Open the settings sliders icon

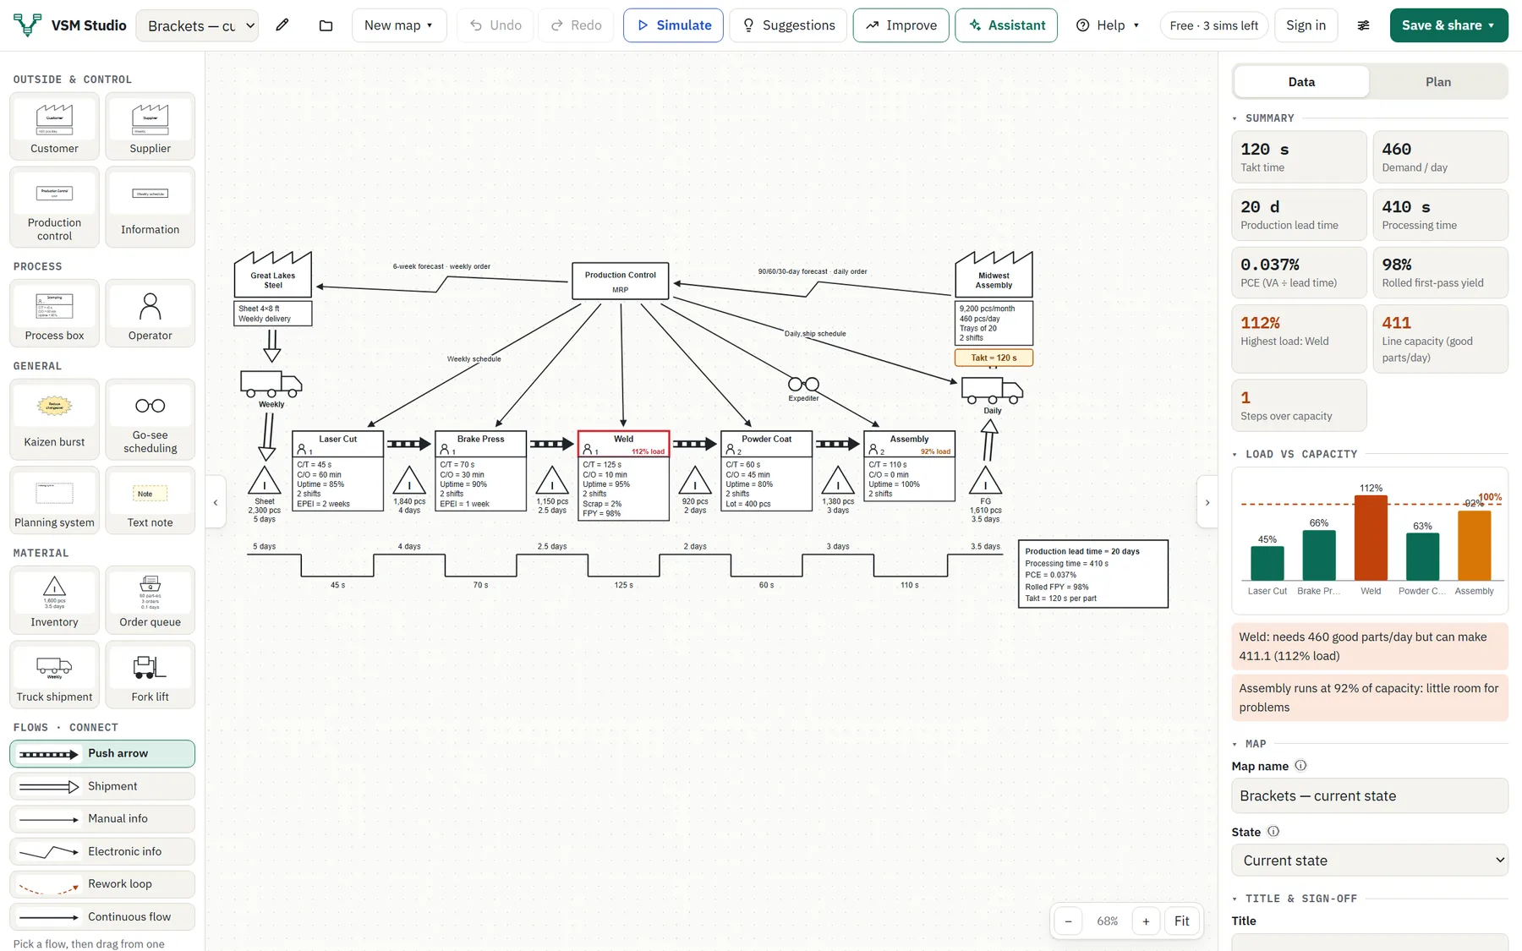tap(1363, 25)
